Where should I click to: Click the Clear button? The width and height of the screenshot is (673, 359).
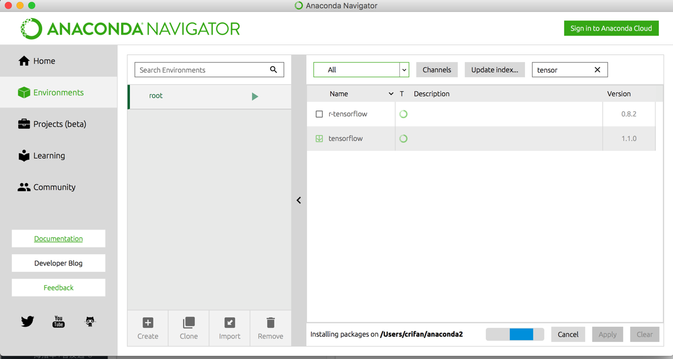pyautogui.click(x=645, y=334)
